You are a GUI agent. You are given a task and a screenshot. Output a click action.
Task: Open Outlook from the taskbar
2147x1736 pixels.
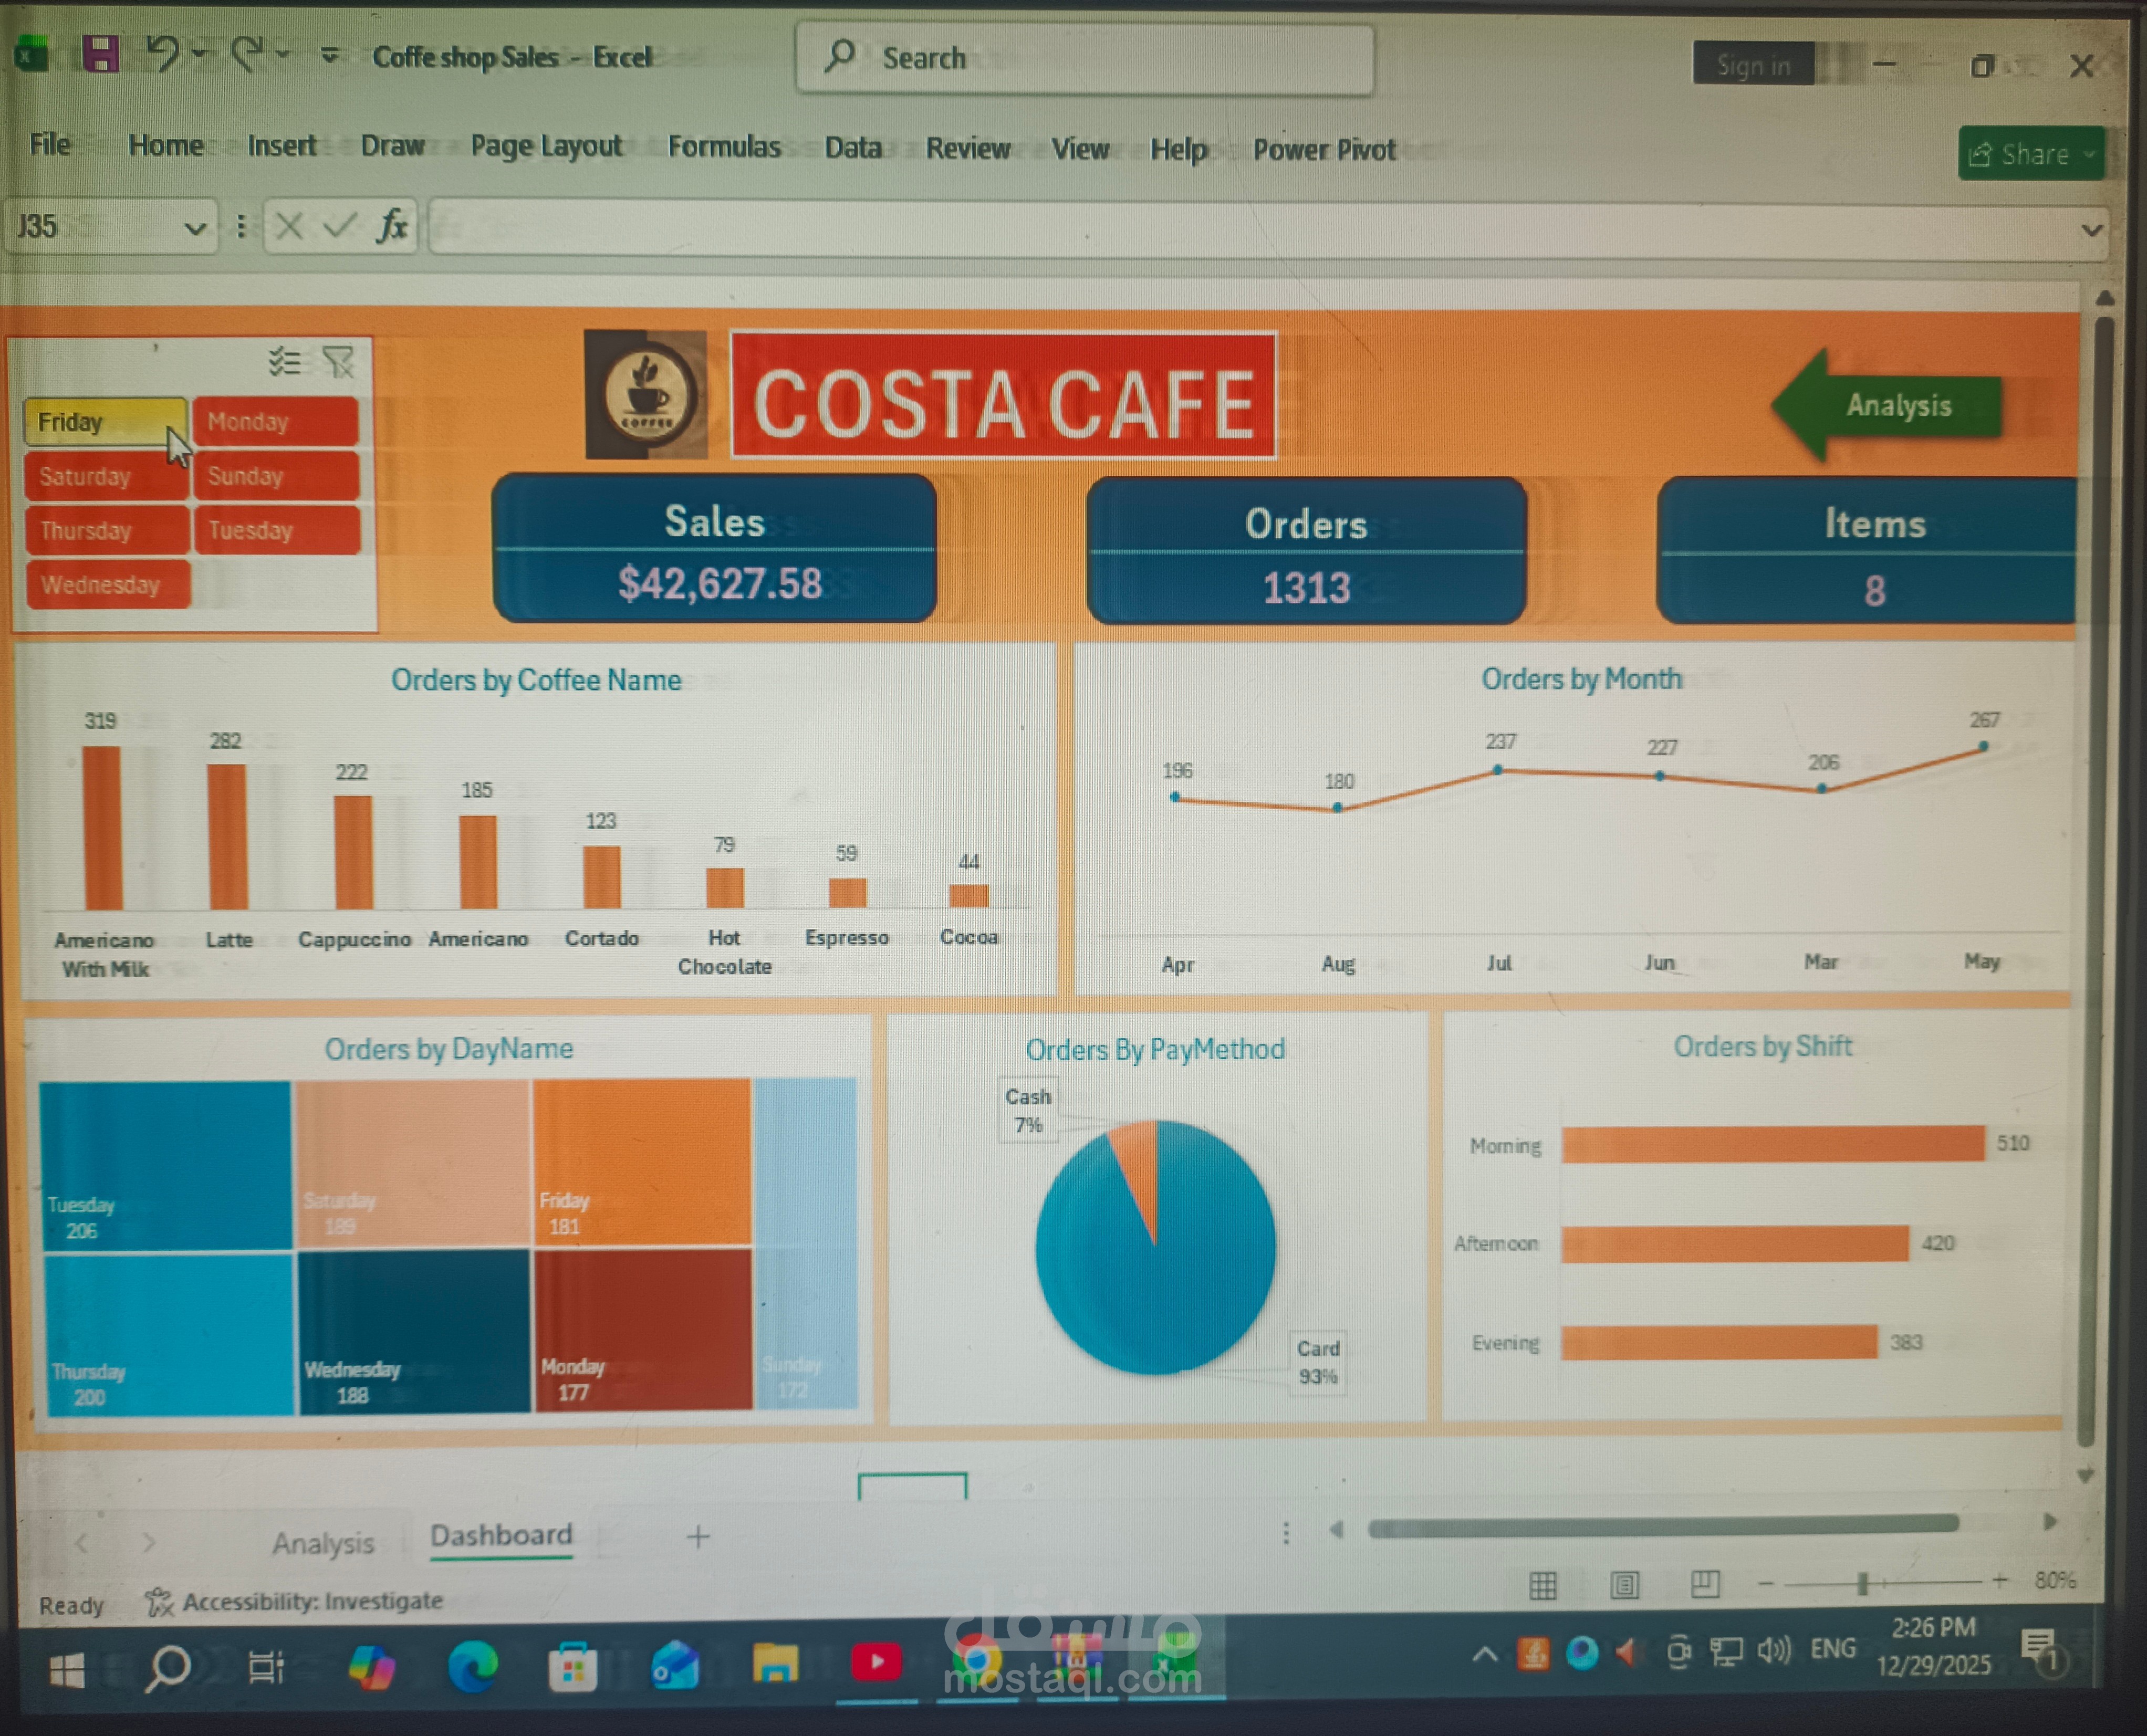[675, 1666]
